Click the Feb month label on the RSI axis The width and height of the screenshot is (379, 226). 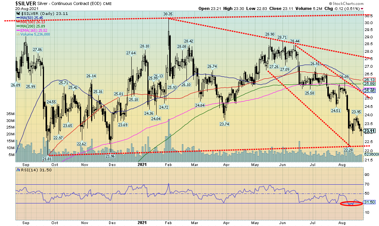169,222
